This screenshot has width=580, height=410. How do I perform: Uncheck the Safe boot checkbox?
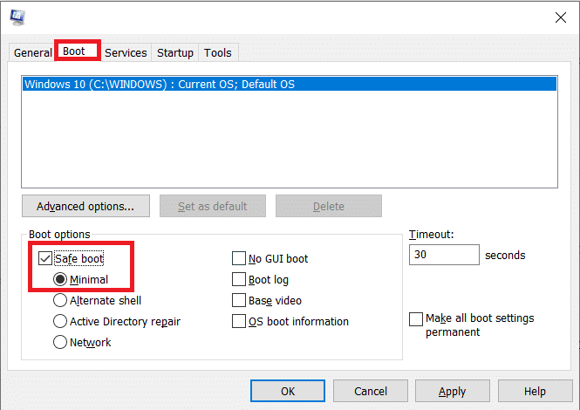click(45, 259)
